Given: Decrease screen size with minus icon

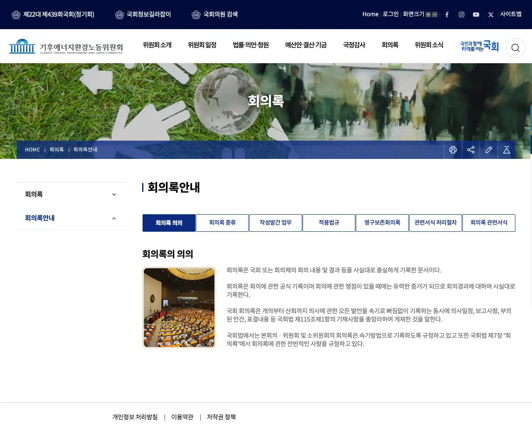Looking at the screenshot, I should coord(435,15).
